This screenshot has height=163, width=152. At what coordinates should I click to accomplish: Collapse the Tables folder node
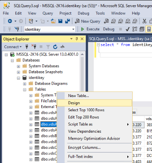click(25, 90)
